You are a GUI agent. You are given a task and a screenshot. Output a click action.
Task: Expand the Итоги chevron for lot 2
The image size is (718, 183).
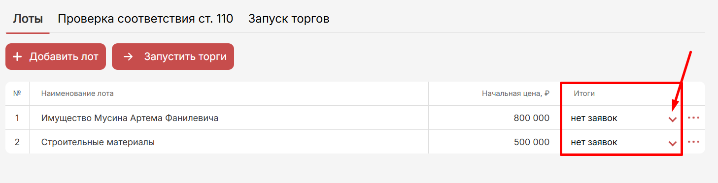click(x=673, y=143)
